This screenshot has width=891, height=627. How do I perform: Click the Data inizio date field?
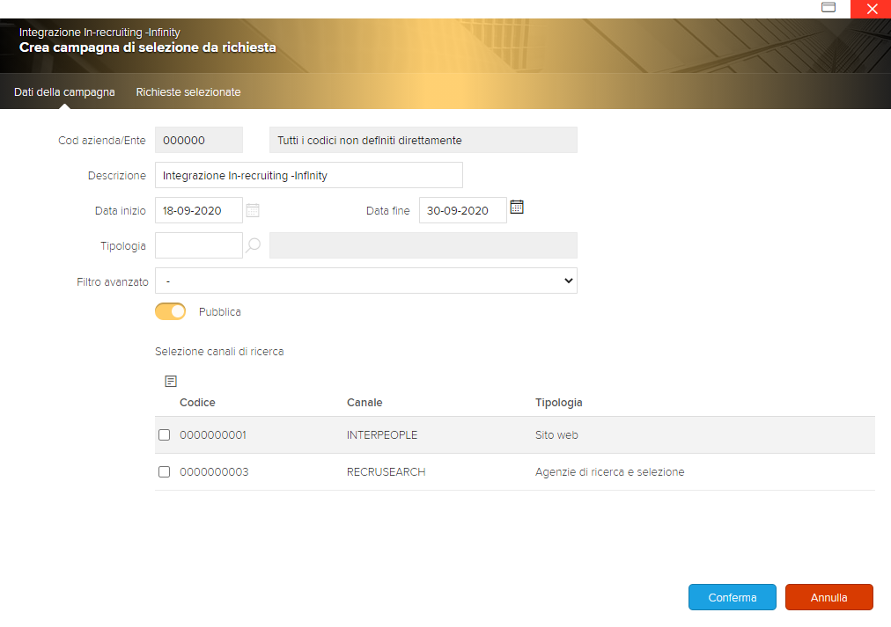pos(199,210)
